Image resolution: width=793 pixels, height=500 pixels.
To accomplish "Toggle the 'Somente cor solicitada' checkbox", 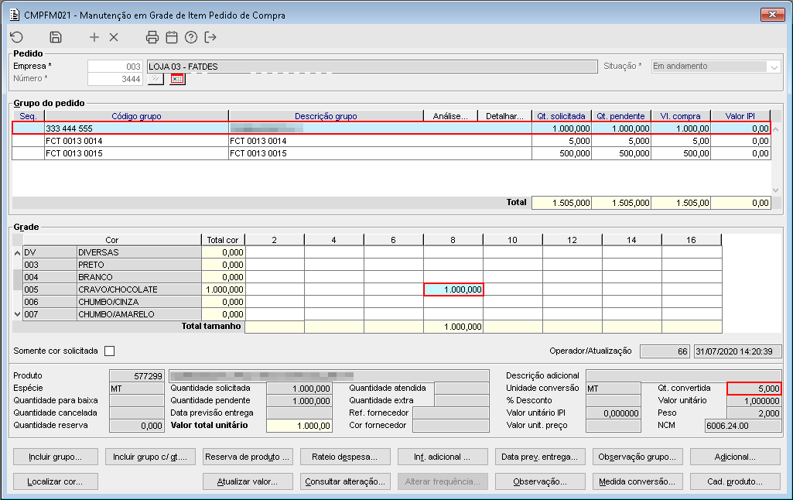I will point(109,351).
